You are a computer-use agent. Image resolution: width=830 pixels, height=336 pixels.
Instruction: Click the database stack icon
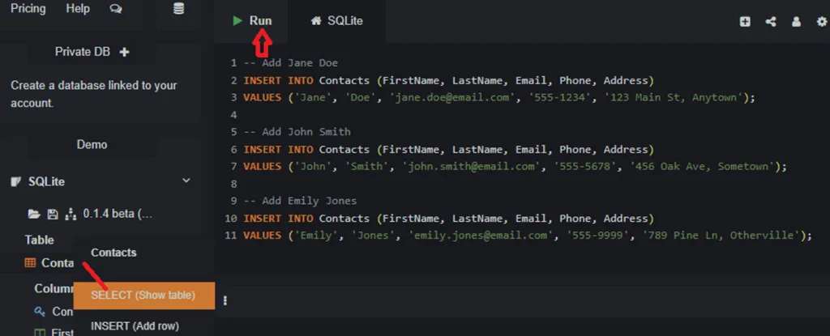[x=178, y=9]
